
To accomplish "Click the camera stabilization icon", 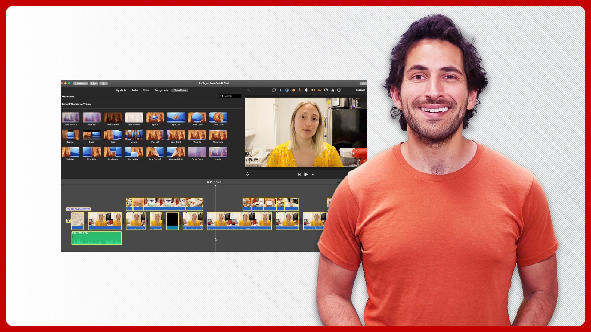I will click(307, 90).
